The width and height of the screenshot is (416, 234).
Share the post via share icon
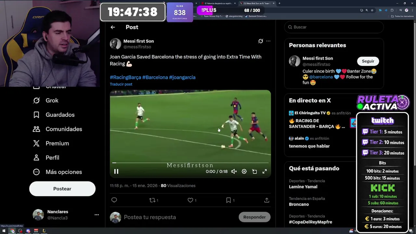point(266,200)
